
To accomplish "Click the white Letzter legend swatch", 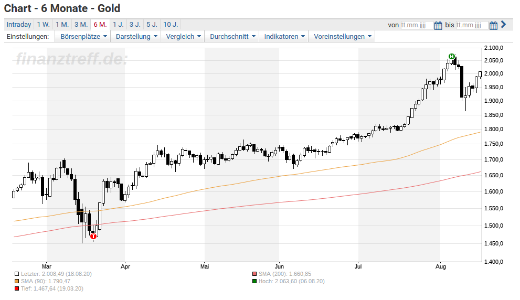I will [17, 274].
